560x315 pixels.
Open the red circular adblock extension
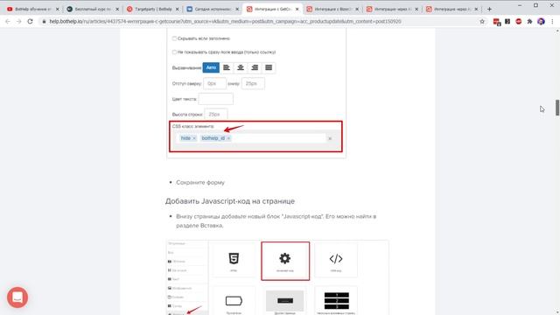point(519,21)
